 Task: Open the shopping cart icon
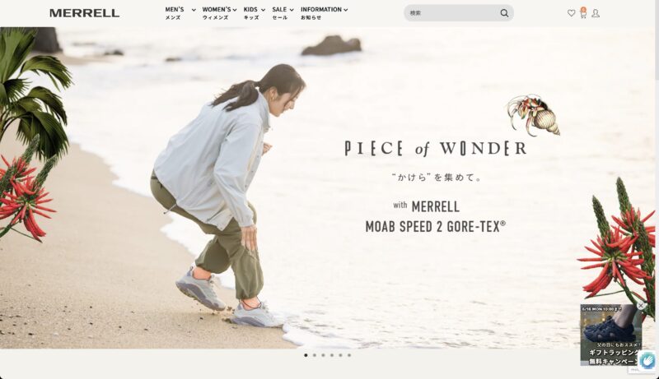[x=583, y=13]
